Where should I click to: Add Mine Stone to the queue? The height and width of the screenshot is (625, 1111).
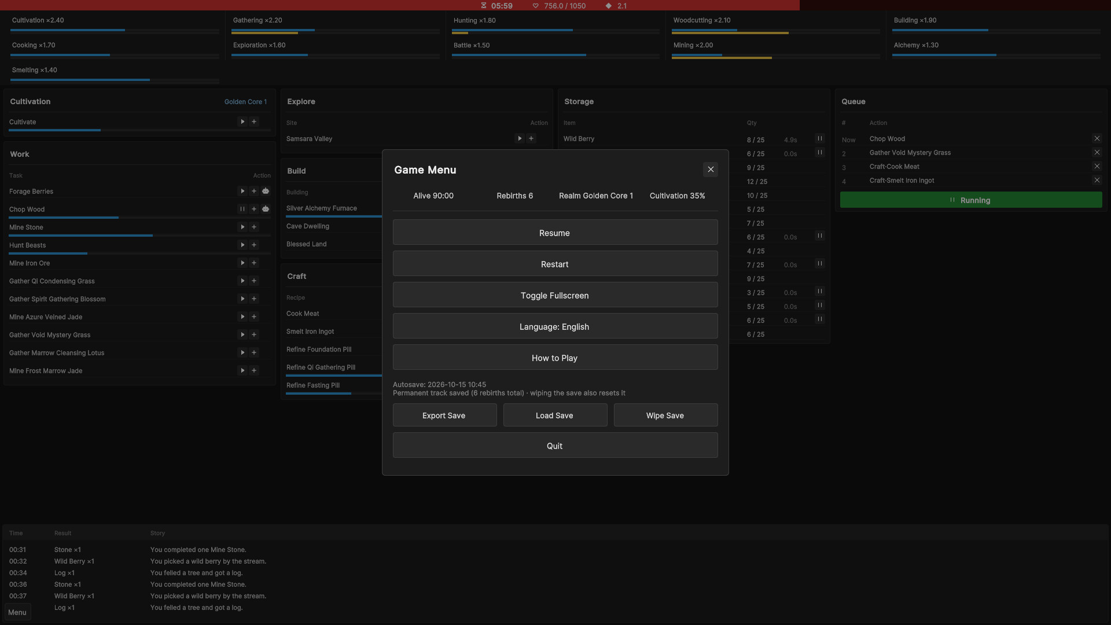click(x=254, y=227)
